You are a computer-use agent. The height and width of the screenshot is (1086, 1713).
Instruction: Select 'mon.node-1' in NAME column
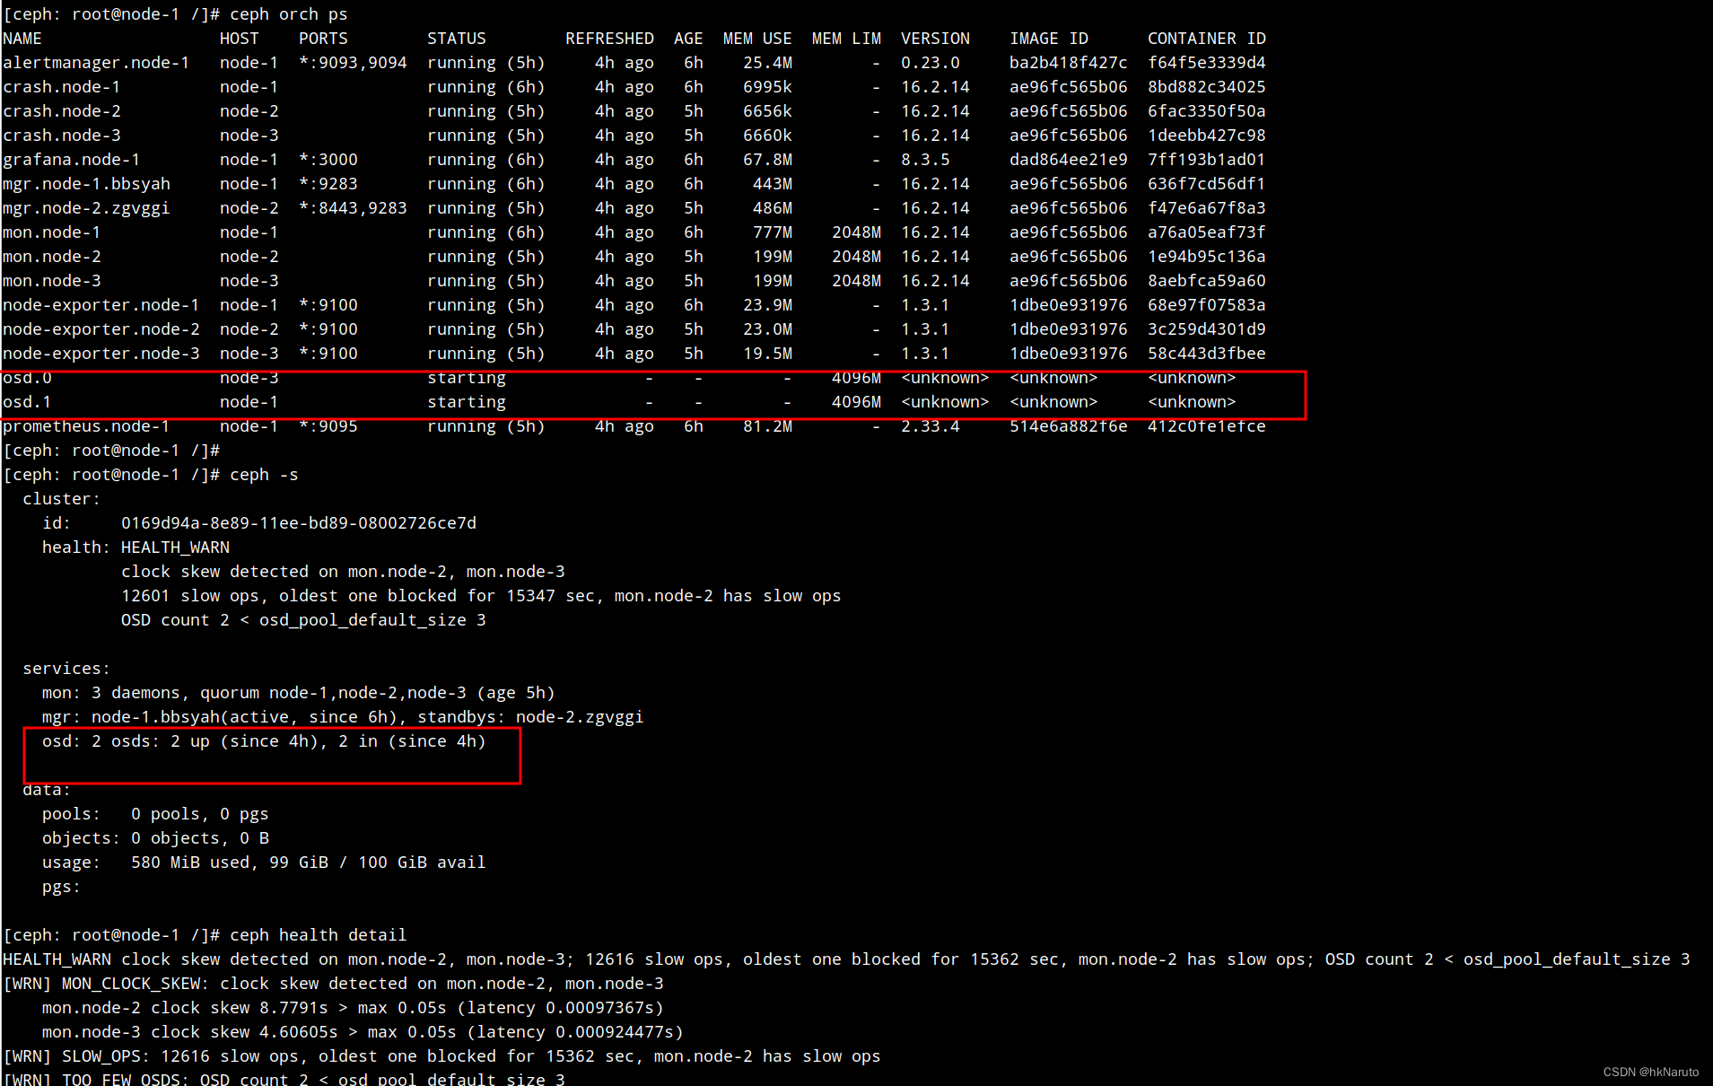(52, 232)
